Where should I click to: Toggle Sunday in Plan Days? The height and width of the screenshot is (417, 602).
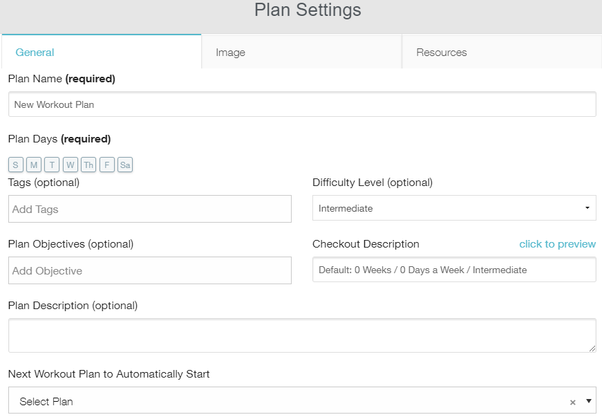(x=16, y=165)
